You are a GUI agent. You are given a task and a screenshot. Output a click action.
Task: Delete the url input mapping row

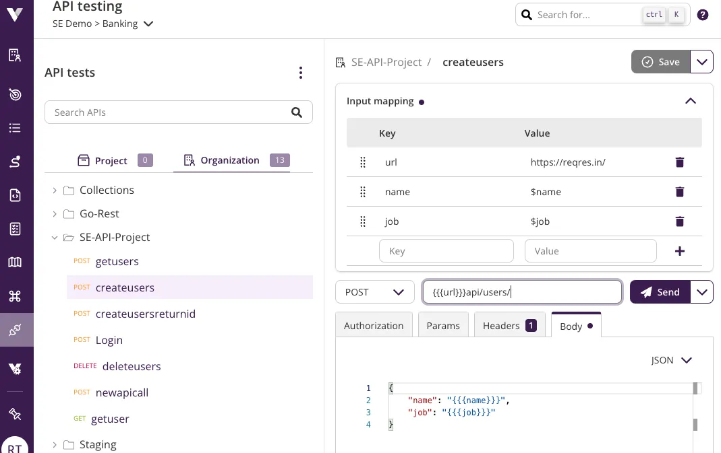(x=679, y=162)
